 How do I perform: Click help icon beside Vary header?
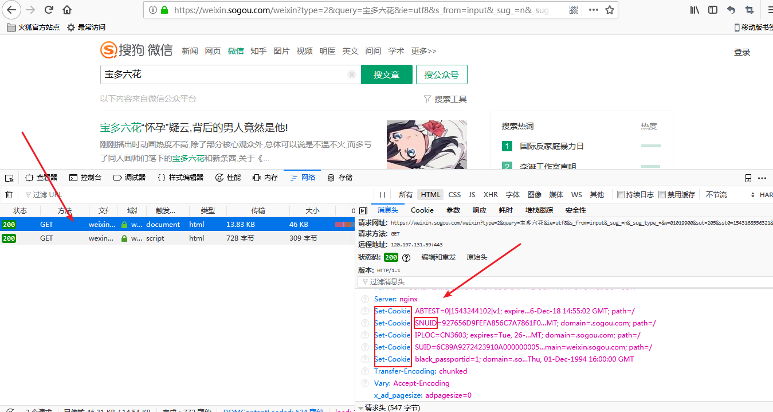[x=365, y=383]
